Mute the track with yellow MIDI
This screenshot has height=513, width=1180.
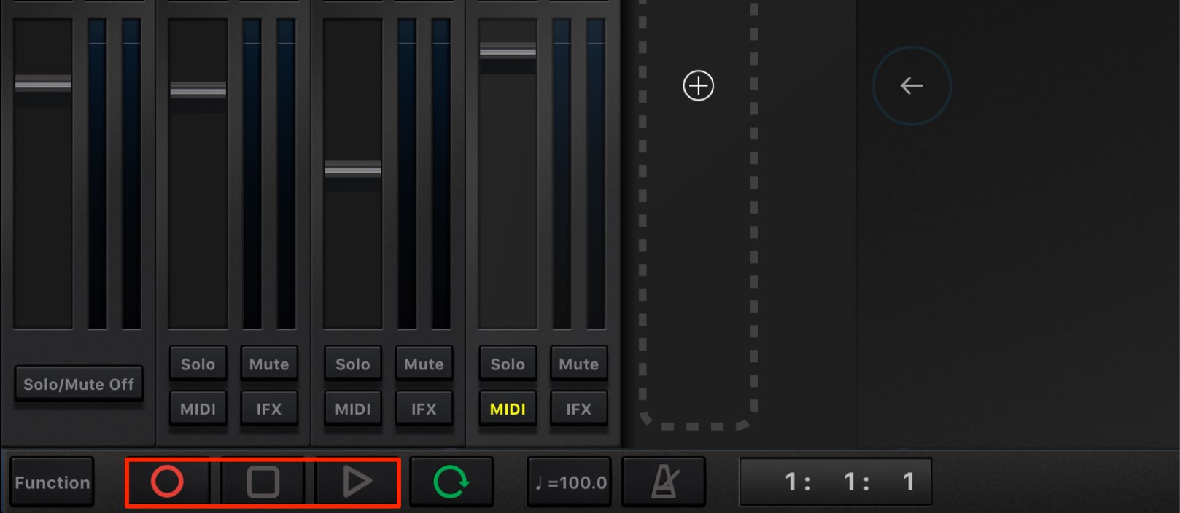(x=579, y=364)
